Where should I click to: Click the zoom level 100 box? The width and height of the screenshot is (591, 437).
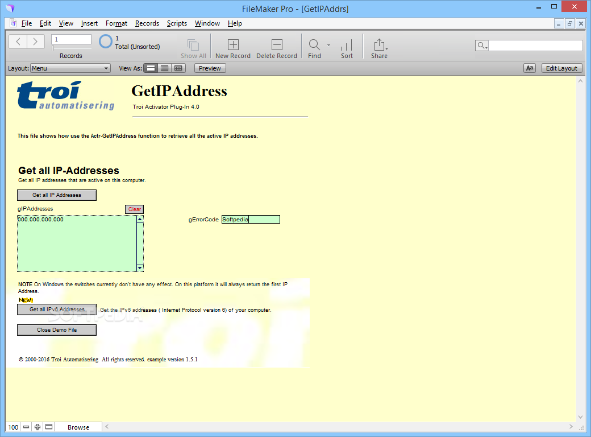pyautogui.click(x=13, y=427)
